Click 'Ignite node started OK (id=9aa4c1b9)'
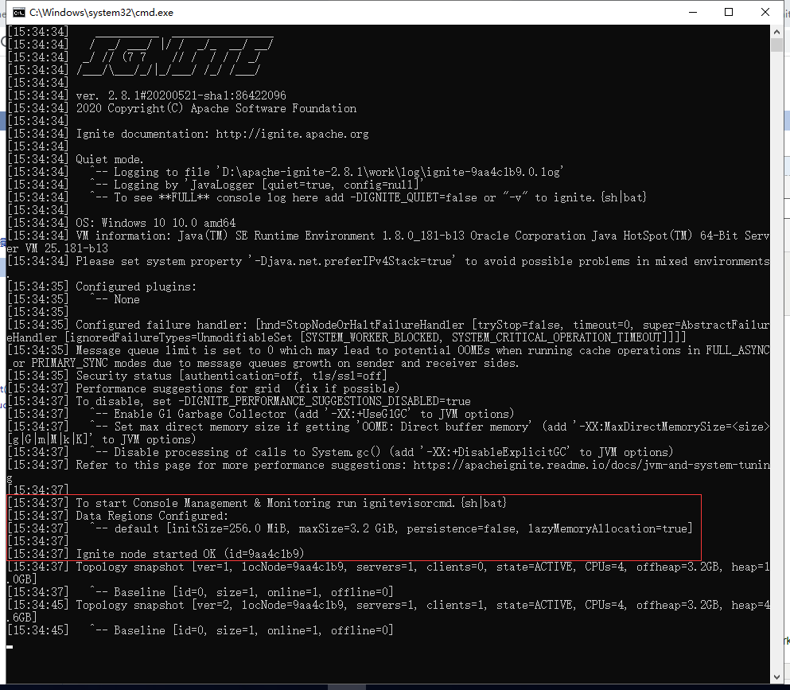This screenshot has width=790, height=690. pyautogui.click(x=190, y=554)
